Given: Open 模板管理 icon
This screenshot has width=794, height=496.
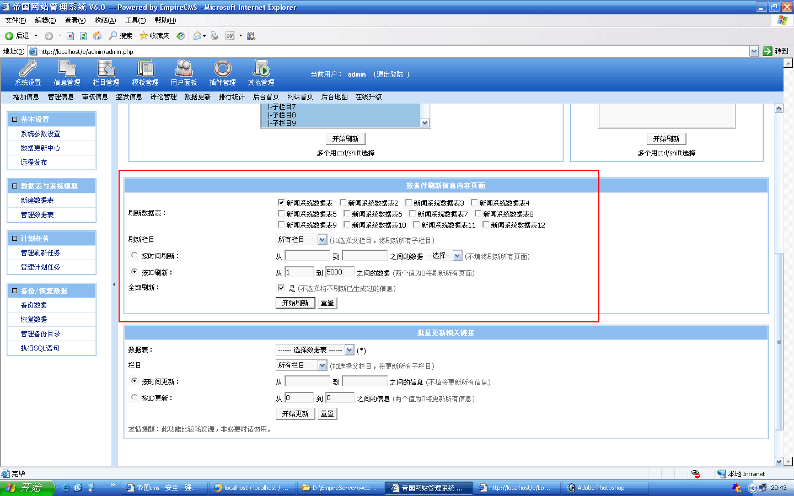Looking at the screenshot, I should click(145, 69).
